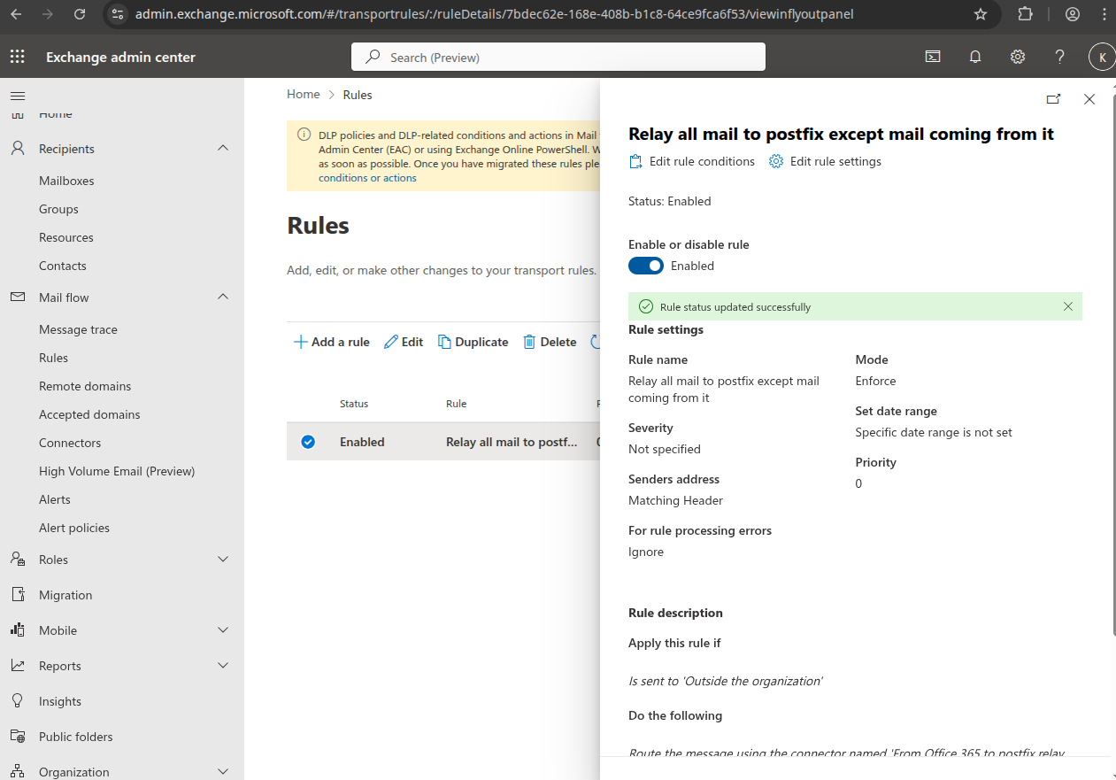The image size is (1116, 780).
Task: Open Groups in sidebar
Action: pos(58,209)
